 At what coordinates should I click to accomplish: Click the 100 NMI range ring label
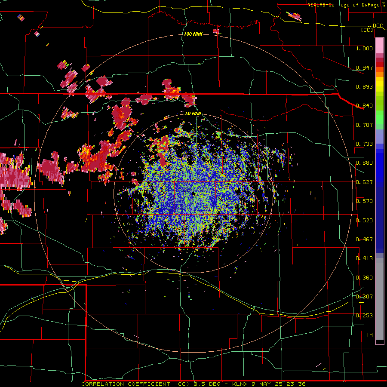click(193, 34)
